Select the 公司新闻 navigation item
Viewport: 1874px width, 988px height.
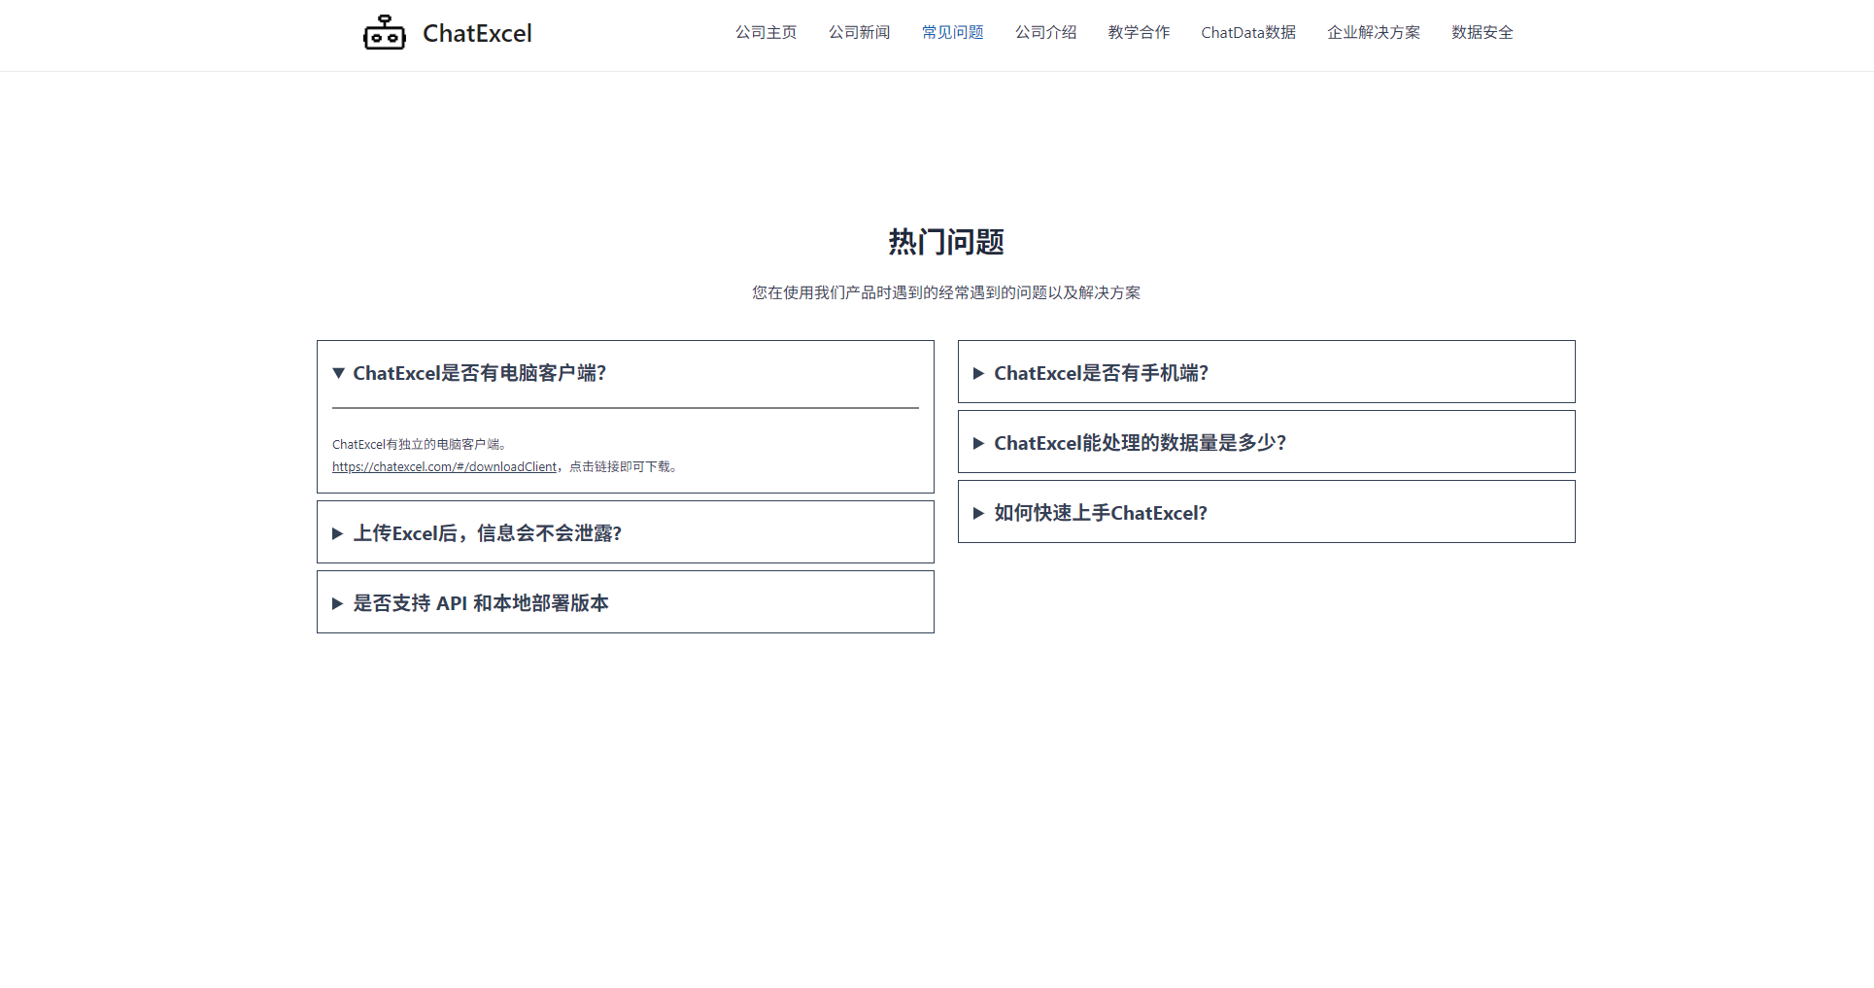[859, 32]
